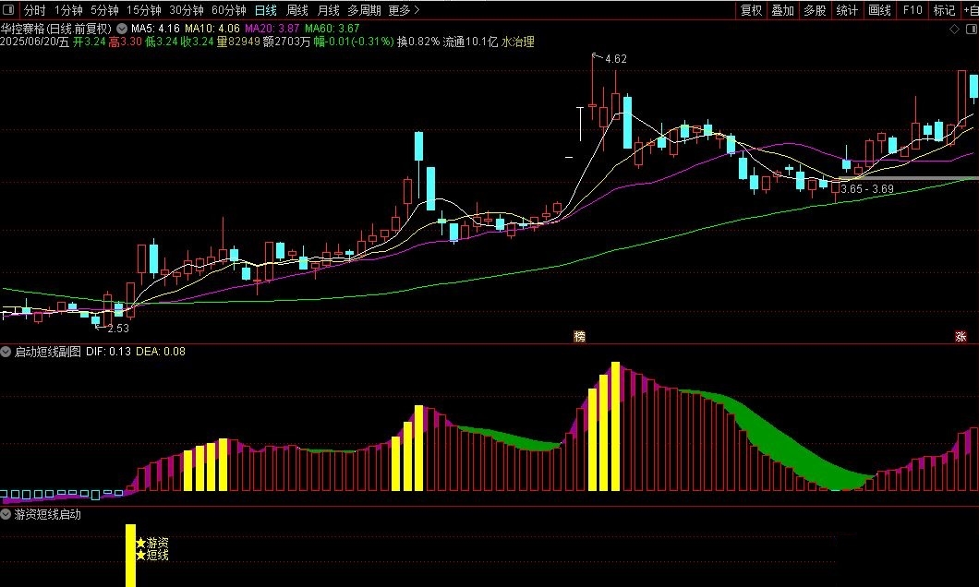Click the MA5: 4.16 label
Image resolution: width=979 pixels, height=587 pixels.
click(155, 29)
